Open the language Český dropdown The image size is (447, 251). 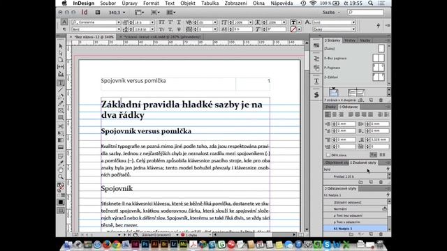353,29
